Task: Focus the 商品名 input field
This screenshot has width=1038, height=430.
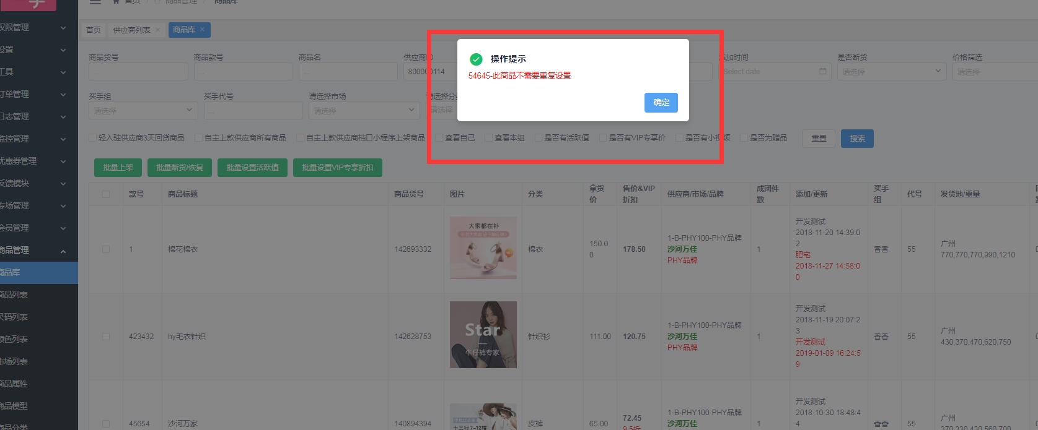Action: (x=348, y=72)
